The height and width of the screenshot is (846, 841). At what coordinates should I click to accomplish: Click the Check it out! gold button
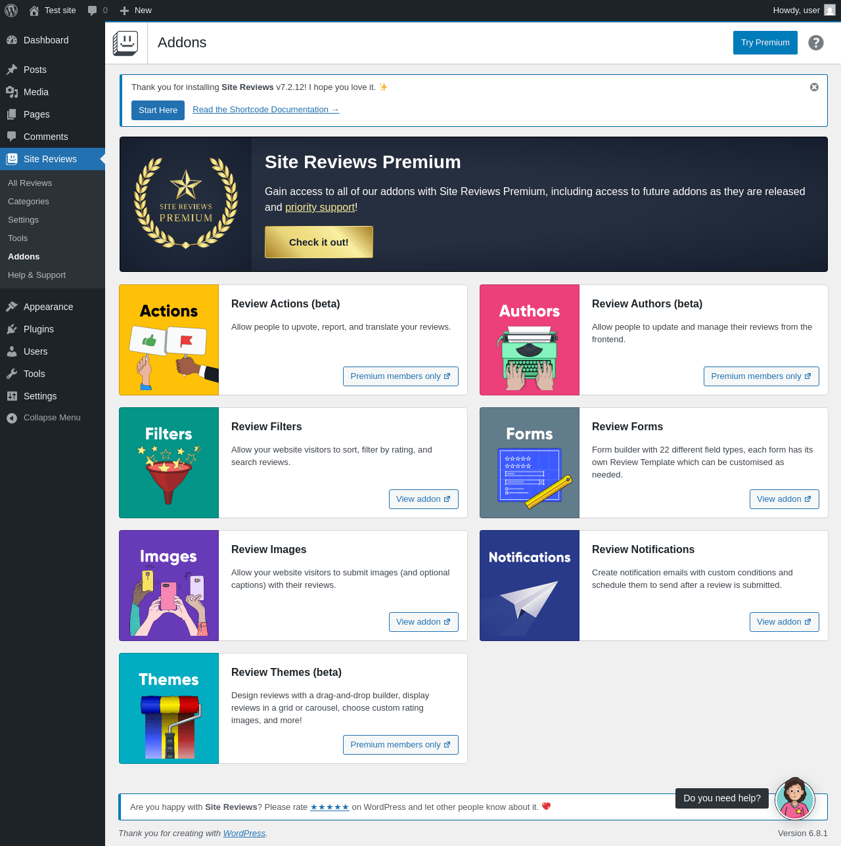click(319, 242)
